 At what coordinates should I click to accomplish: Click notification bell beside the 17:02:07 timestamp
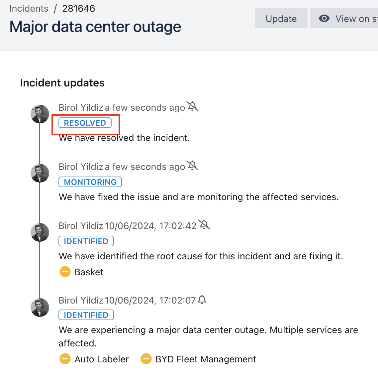click(x=202, y=300)
